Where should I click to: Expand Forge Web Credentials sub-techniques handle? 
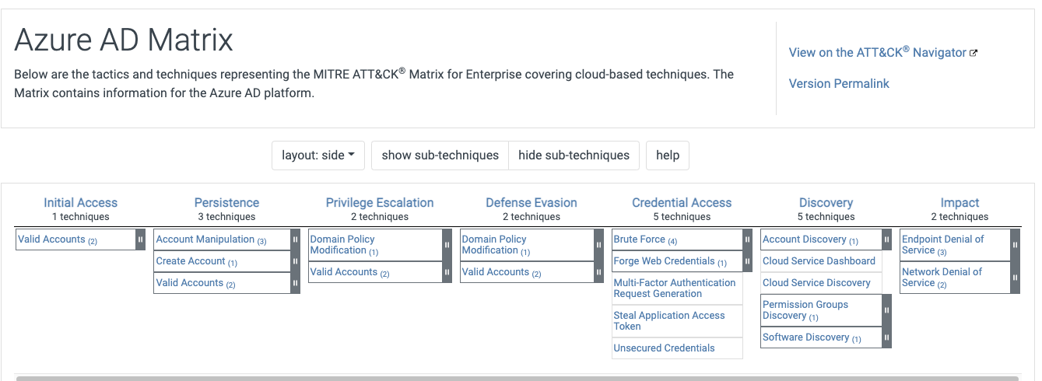pos(748,261)
